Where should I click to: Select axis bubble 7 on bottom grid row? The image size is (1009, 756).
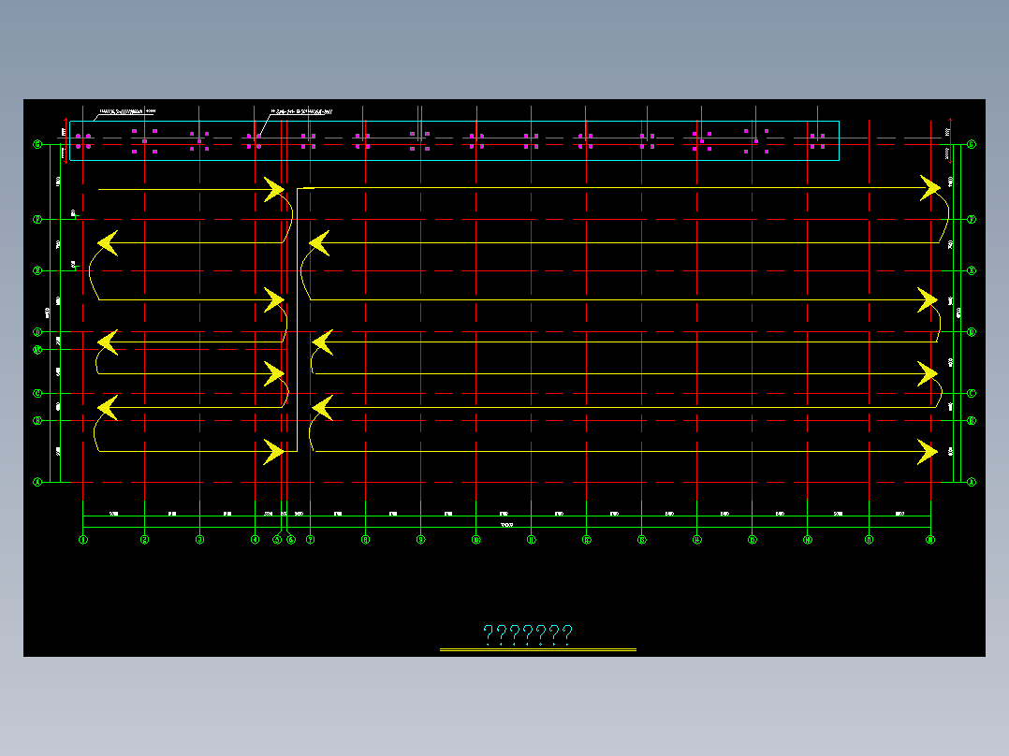point(310,540)
